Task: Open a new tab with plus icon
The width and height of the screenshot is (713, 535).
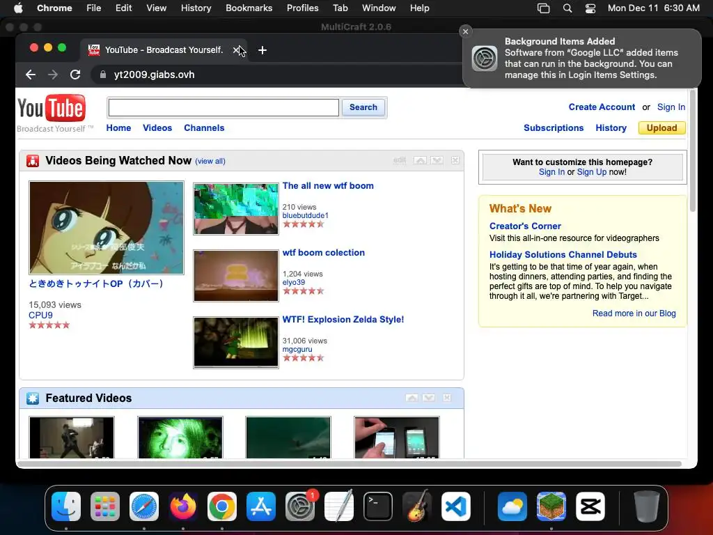Action: (263, 50)
